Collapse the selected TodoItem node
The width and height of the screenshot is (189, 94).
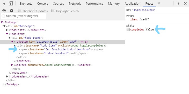12,42
